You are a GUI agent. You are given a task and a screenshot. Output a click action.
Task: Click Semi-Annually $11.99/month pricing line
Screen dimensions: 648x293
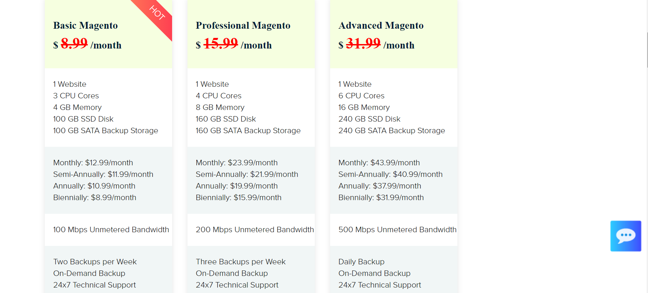coord(103,175)
